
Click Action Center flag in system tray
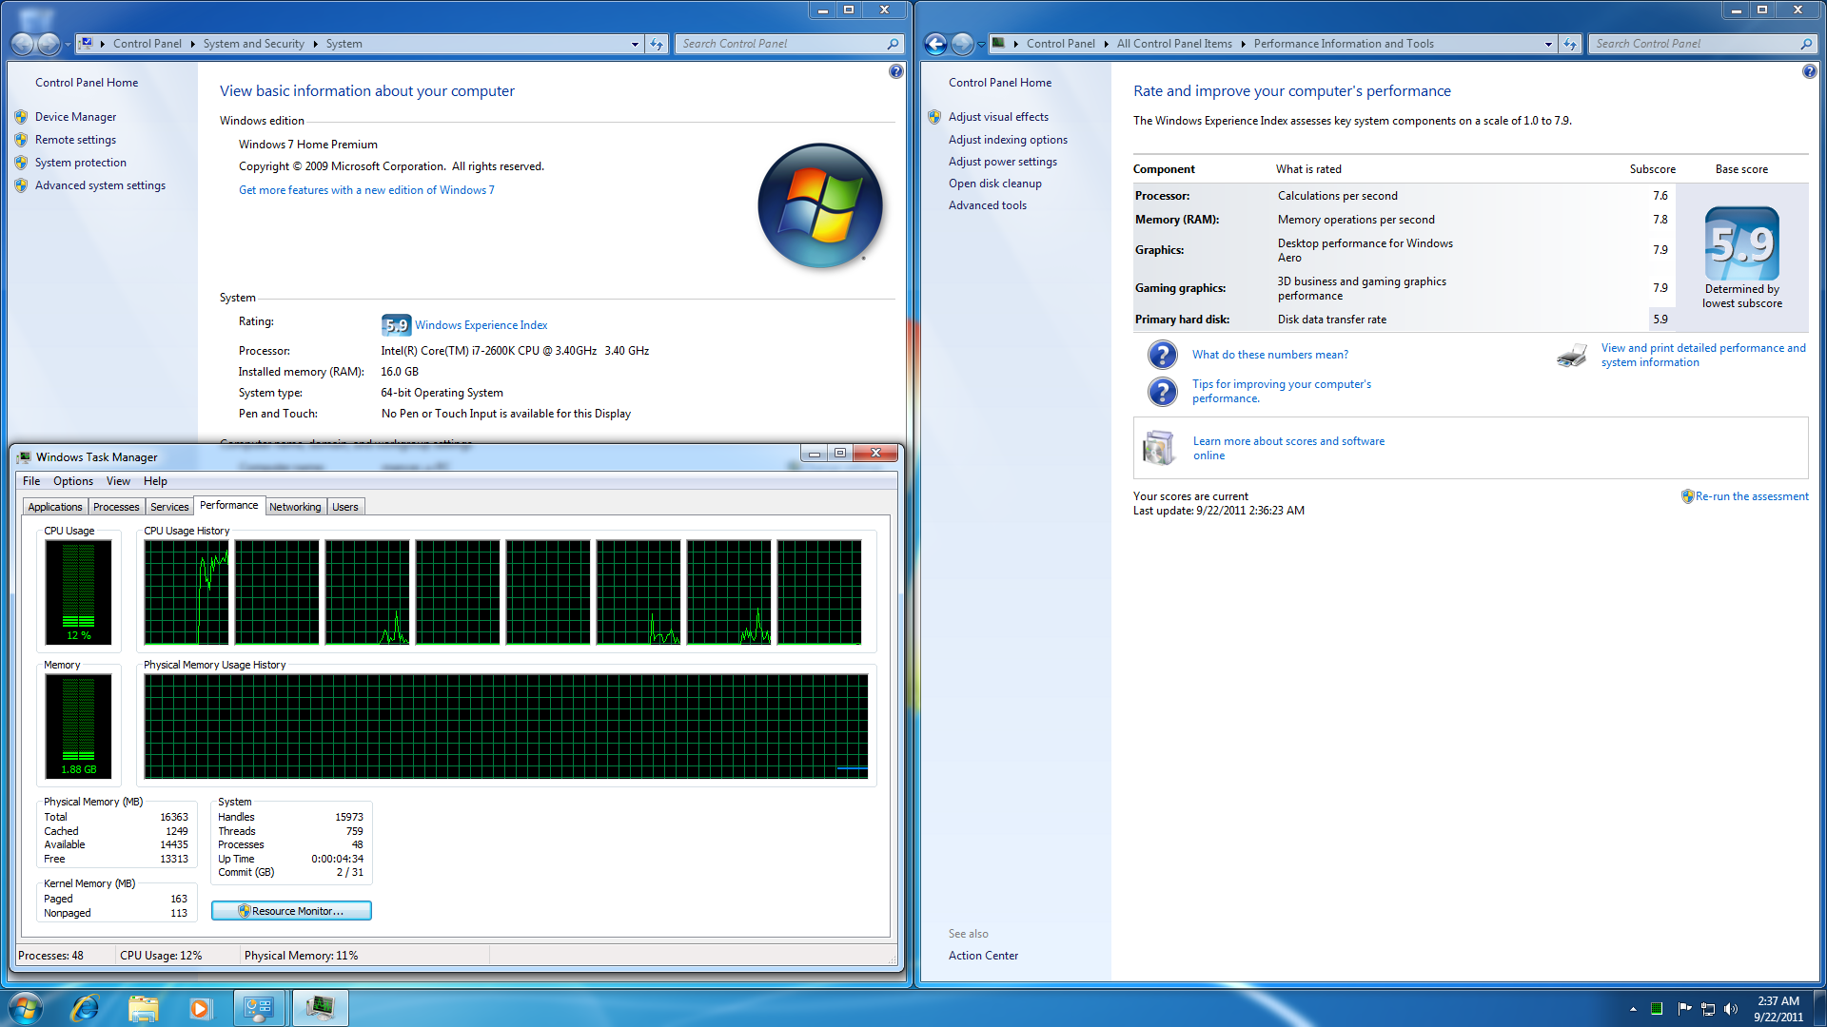click(x=1684, y=1009)
